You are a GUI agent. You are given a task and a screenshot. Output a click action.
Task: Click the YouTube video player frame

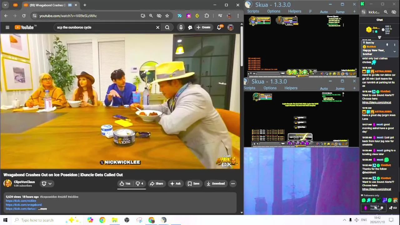[x=120, y=101]
